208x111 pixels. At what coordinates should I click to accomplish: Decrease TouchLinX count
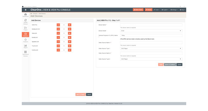pyautogui.click(x=58, y=46)
